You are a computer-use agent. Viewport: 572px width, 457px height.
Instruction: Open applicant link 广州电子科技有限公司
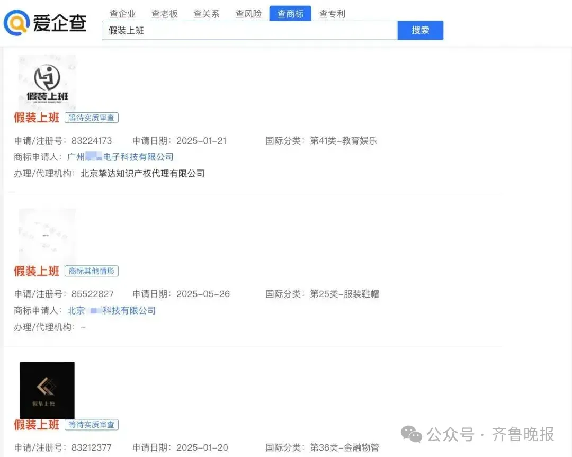click(x=120, y=157)
